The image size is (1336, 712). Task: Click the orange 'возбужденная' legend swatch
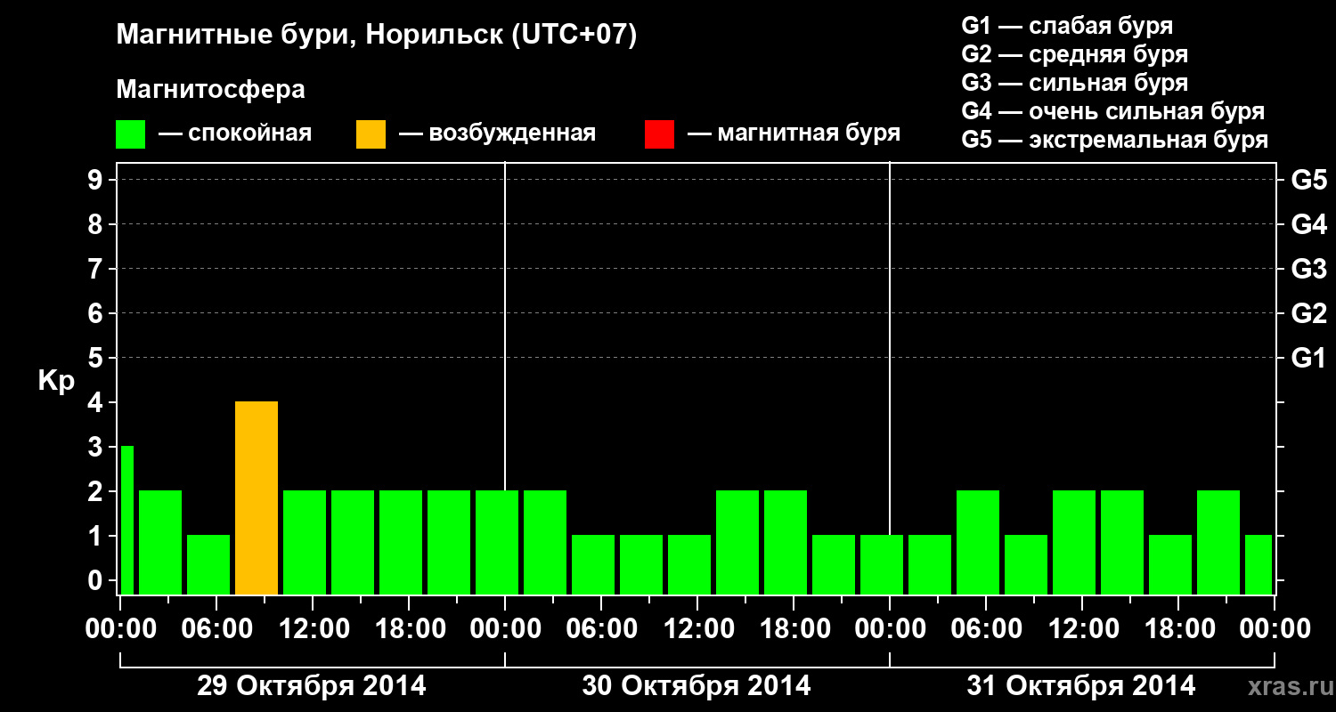(371, 134)
